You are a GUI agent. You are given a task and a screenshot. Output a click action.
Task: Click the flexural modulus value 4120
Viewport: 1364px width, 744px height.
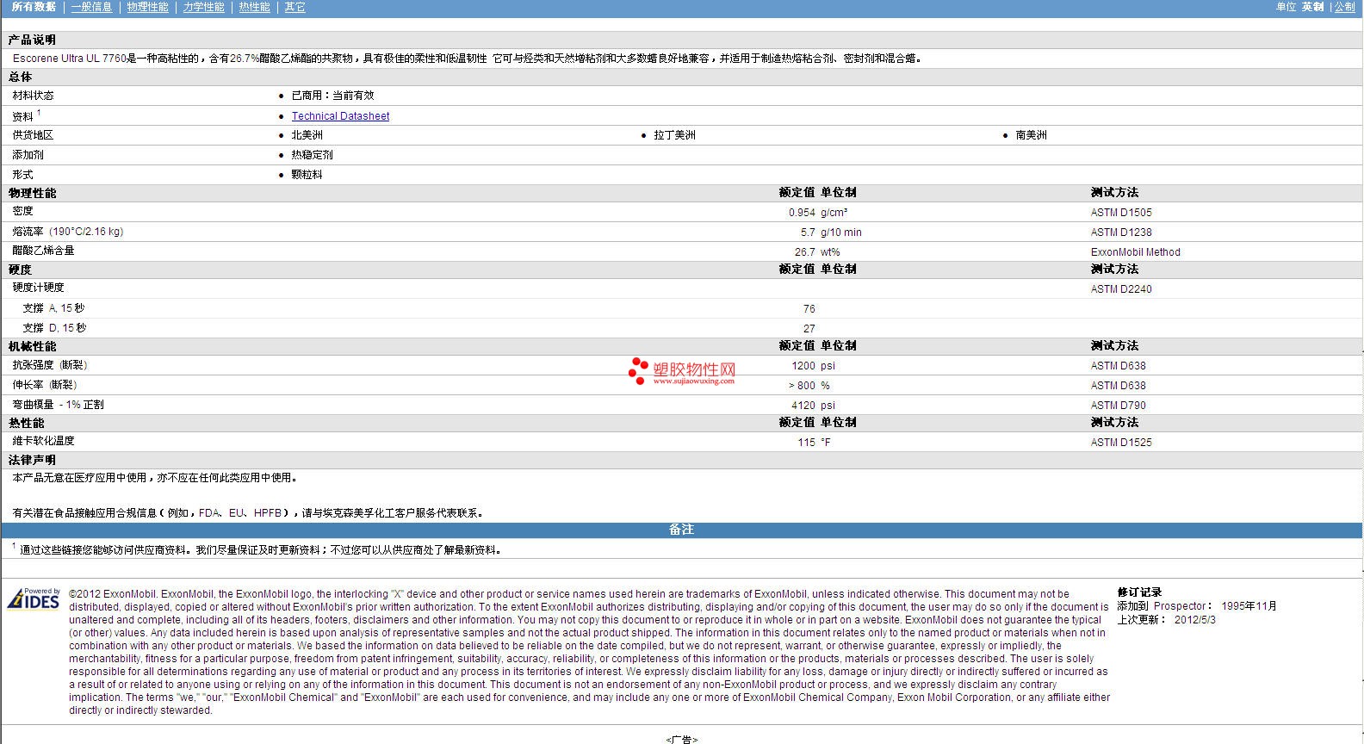pyautogui.click(x=803, y=406)
